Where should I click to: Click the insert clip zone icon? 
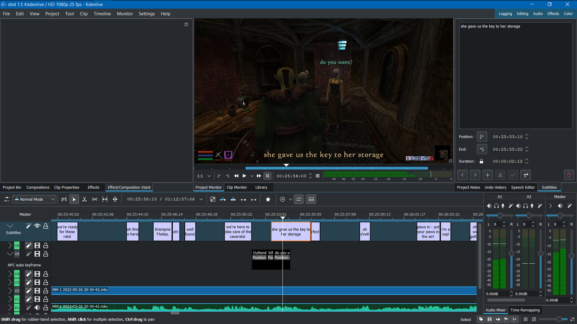223,199
